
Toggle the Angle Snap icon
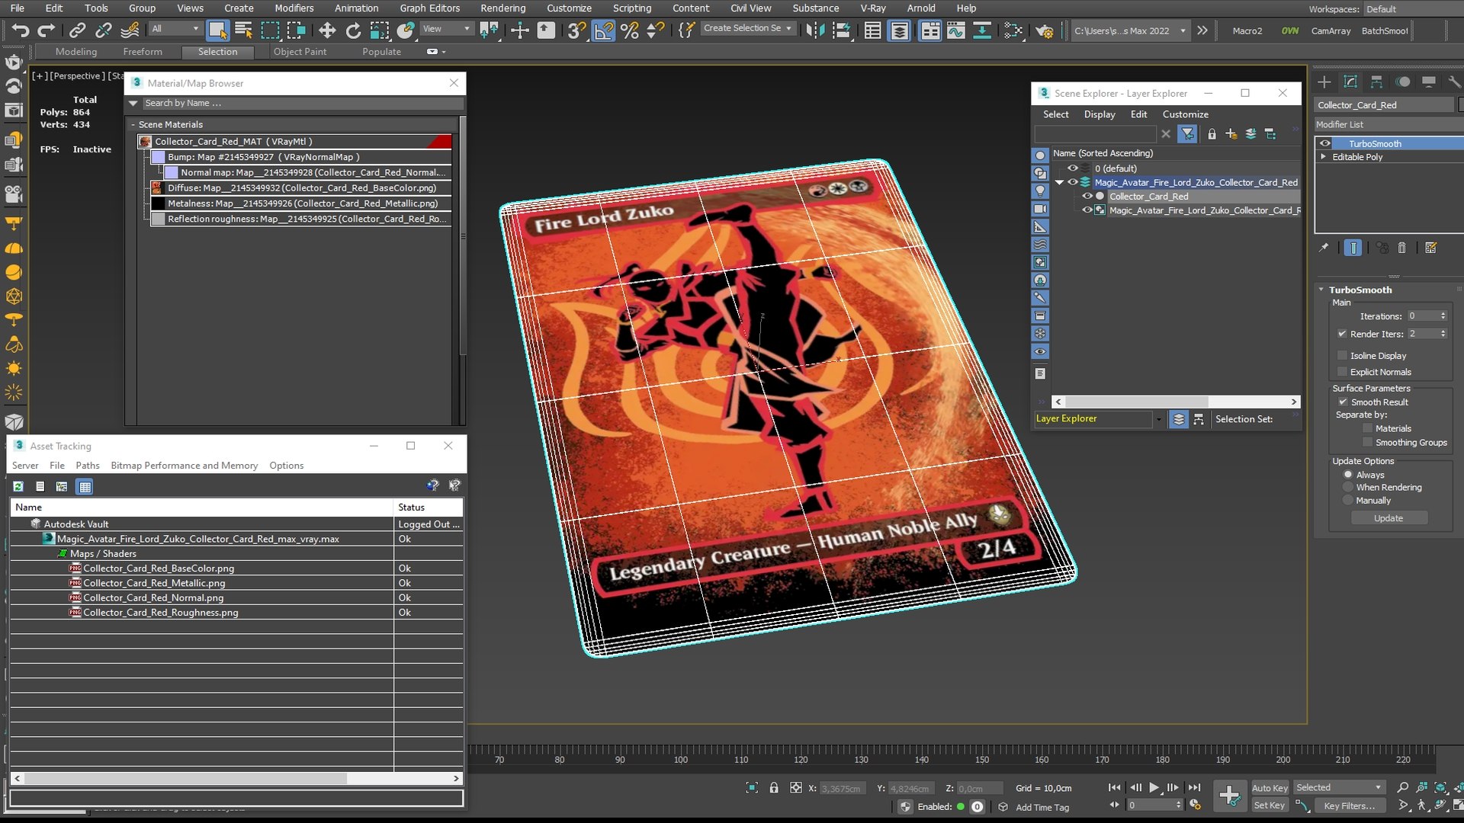click(603, 30)
